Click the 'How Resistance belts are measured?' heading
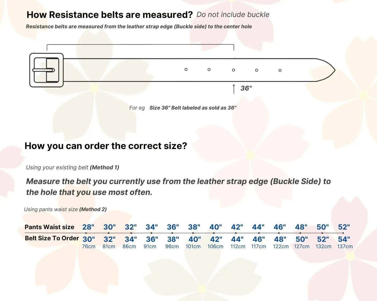The height and width of the screenshot is (301, 377). [x=110, y=15]
